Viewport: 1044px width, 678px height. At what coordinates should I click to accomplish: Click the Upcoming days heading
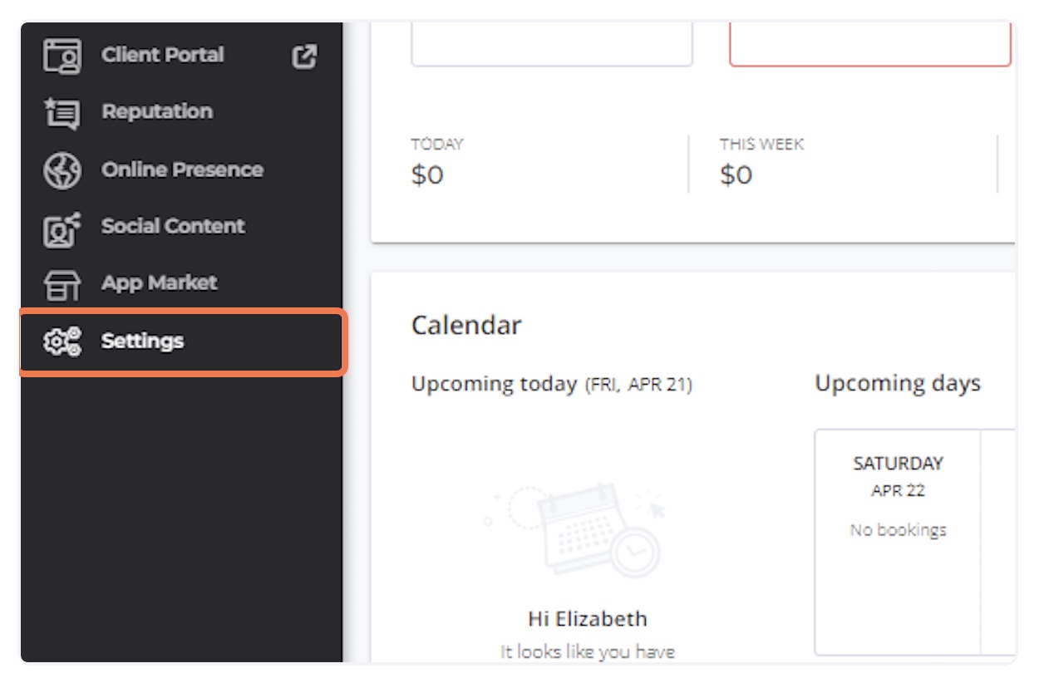(898, 383)
